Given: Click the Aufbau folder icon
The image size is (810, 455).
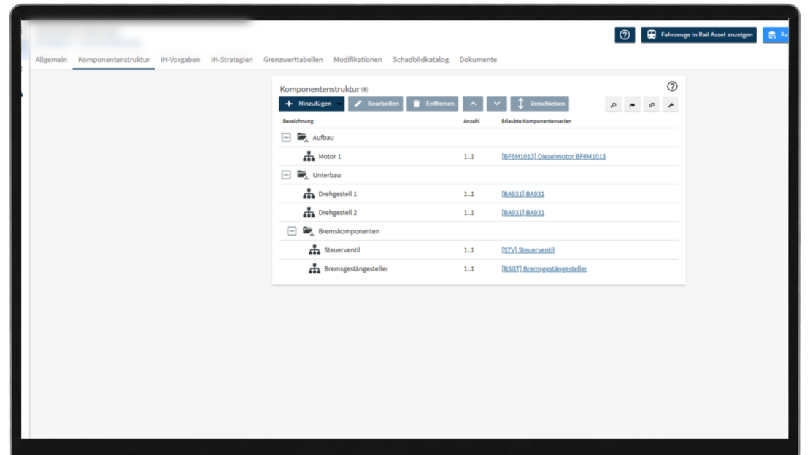Looking at the screenshot, I should point(302,137).
